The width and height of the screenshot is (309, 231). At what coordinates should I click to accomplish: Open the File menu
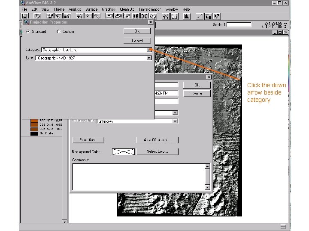click(x=24, y=9)
